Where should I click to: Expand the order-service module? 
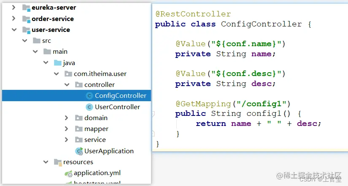[13, 18]
